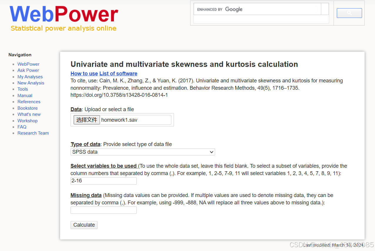Viewport: 375px width, 251px height.
Task: Open the What's new link
Action: click(x=29, y=114)
